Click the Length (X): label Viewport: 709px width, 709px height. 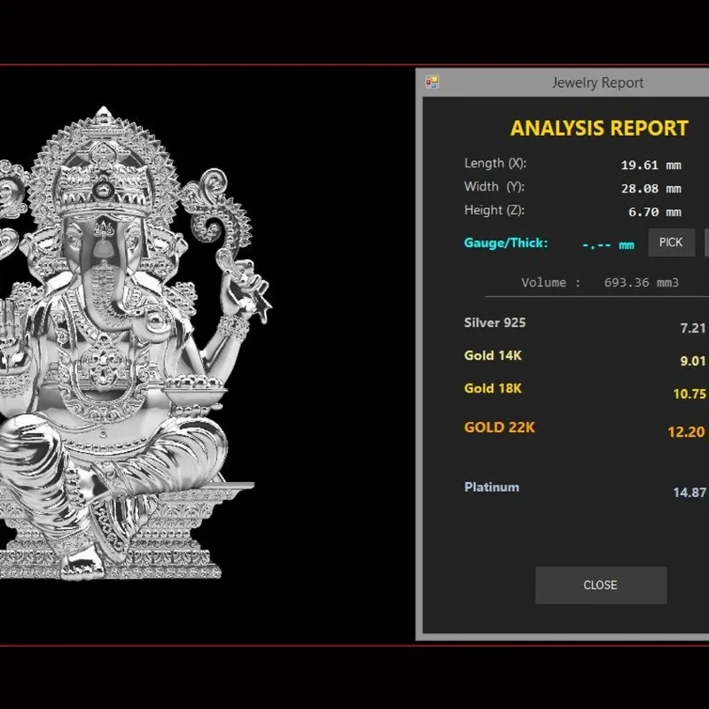click(x=495, y=163)
